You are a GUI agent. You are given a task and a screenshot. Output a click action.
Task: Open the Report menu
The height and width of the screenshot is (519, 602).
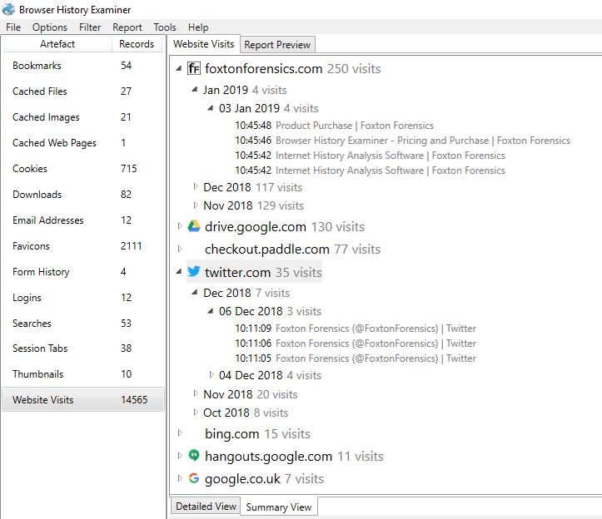[127, 27]
